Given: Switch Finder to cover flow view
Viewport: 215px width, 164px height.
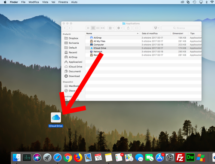Looking at the screenshot, I should (x=102, y=28).
